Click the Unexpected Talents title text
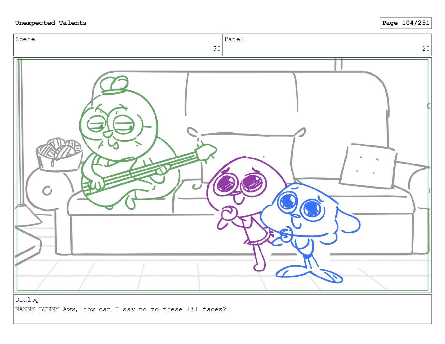This screenshot has width=445, height=344. (x=51, y=23)
